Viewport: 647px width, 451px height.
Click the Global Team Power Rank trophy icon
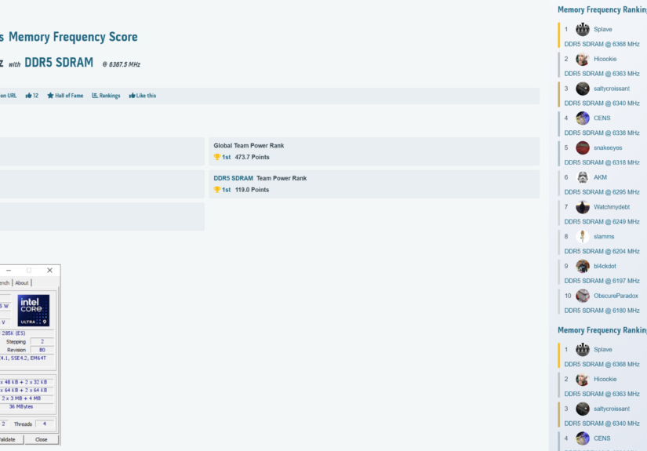(217, 157)
